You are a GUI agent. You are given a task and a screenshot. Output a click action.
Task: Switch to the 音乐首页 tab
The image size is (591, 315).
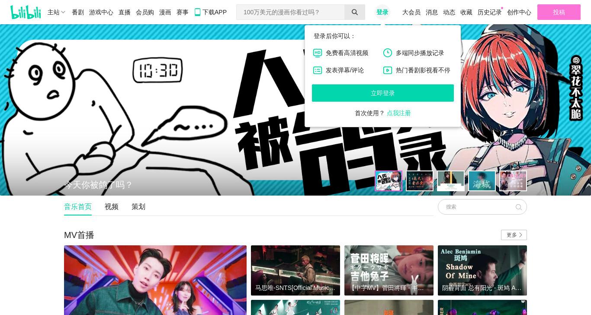[78, 207]
